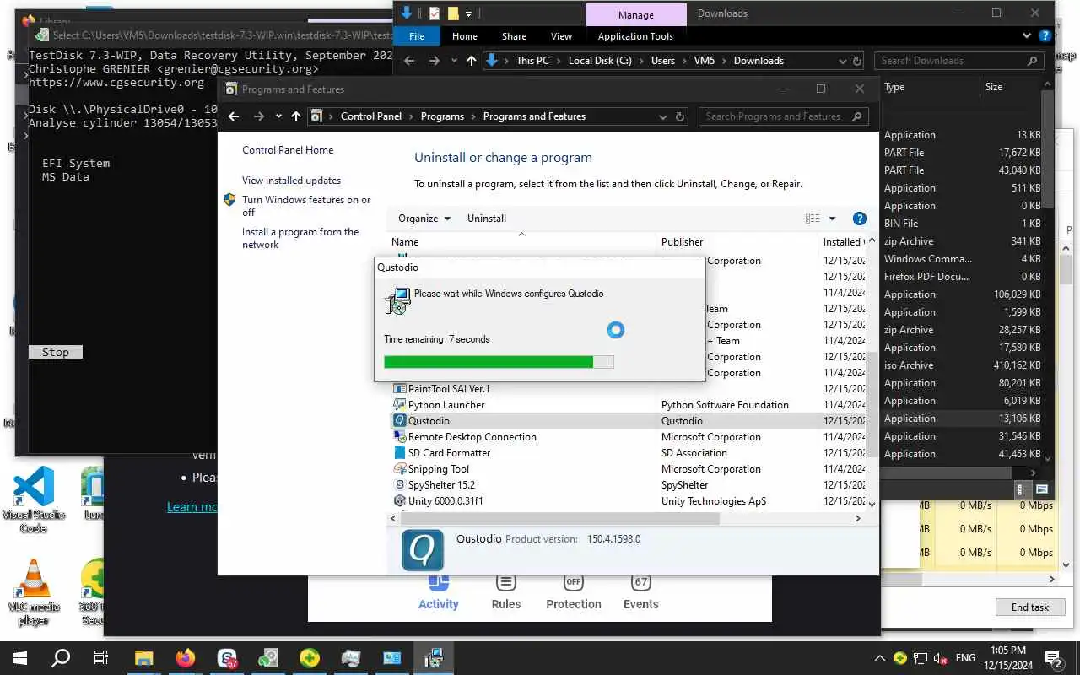Click the Qustodio uninstall progress bar
This screenshot has height=675, width=1080.
click(499, 362)
